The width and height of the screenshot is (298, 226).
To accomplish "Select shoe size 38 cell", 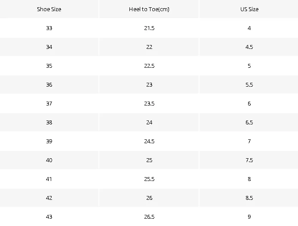I will [x=49, y=122].
